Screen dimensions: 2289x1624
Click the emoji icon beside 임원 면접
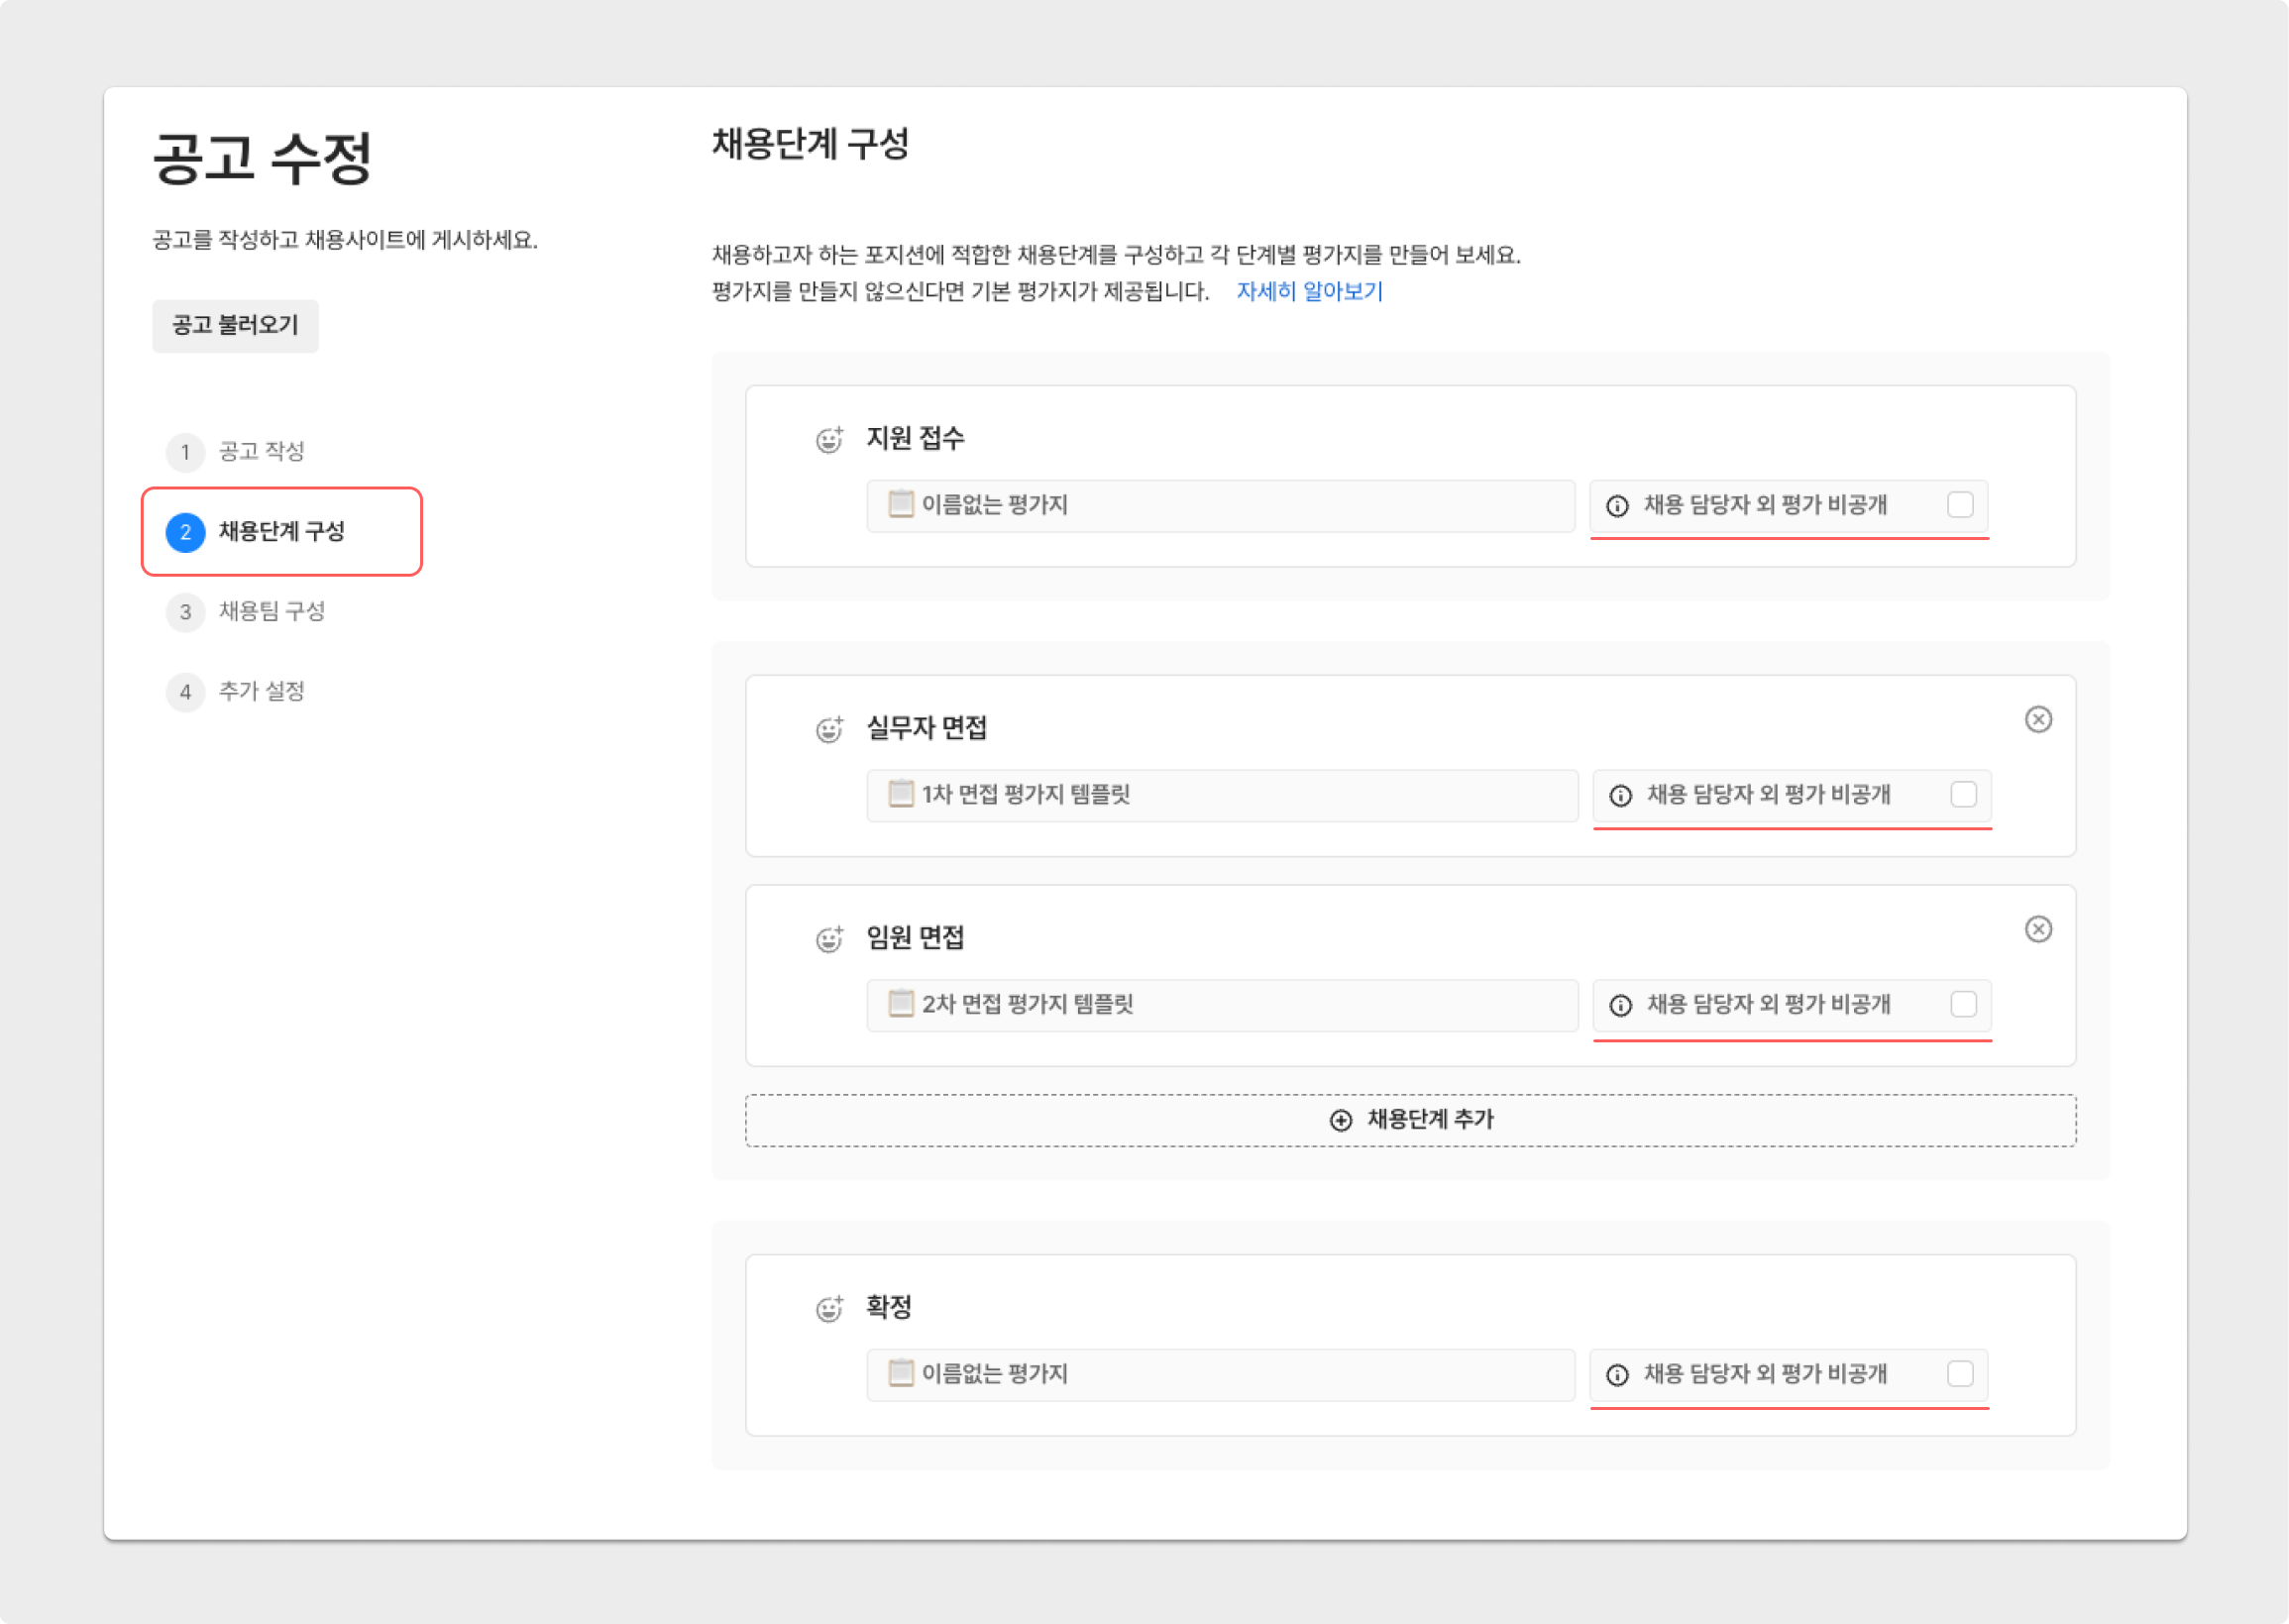[x=829, y=939]
